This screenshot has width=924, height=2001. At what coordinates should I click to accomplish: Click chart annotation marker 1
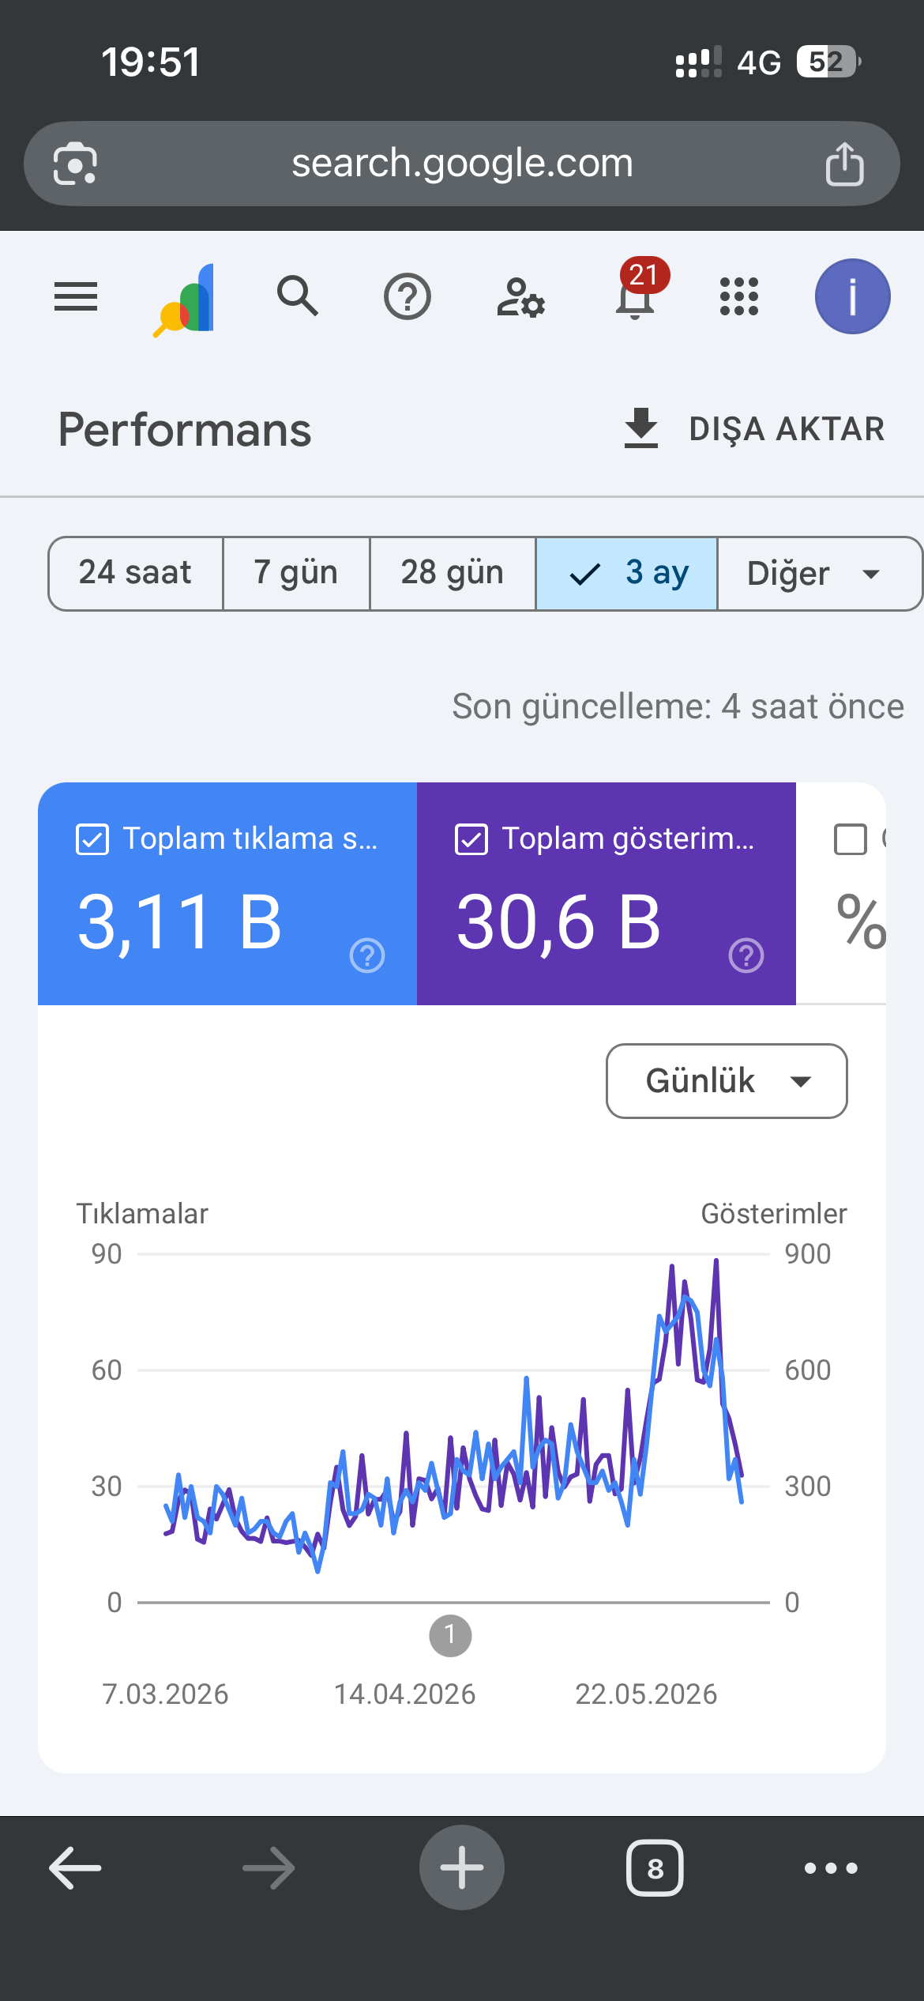tap(450, 1636)
